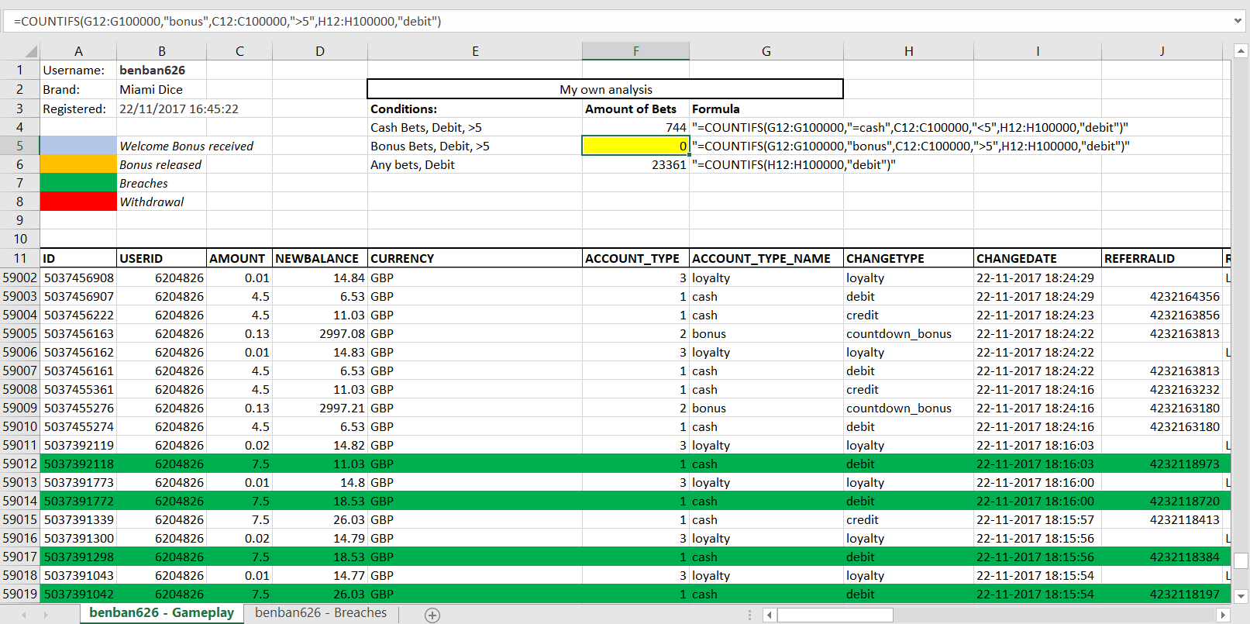Image resolution: width=1250 pixels, height=624 pixels.
Task: Click the previous sheet navigation arrow
Action: (24, 615)
